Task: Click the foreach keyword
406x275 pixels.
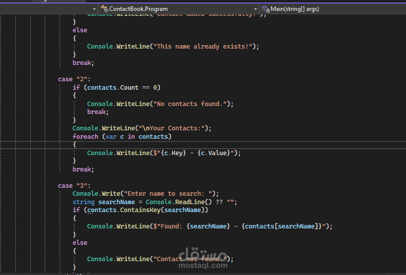Action: tap(85, 136)
